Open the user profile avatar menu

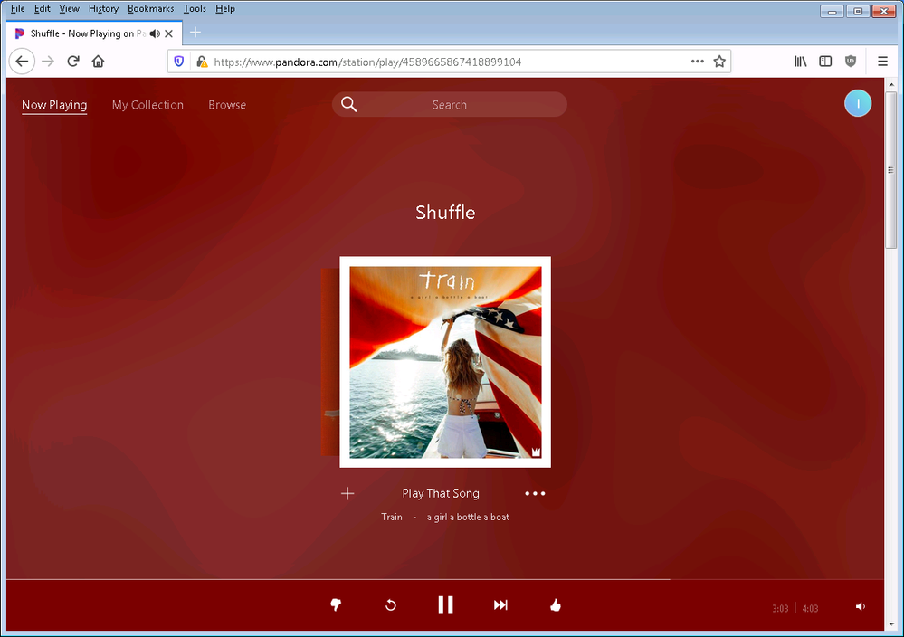click(857, 104)
